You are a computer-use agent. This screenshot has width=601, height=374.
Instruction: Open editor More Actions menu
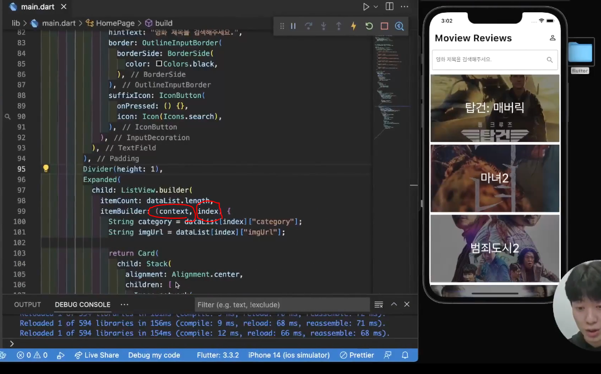[404, 7]
